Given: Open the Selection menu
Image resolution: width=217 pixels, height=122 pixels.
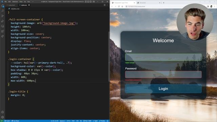Looking at the screenshot, I should pos(15,2).
